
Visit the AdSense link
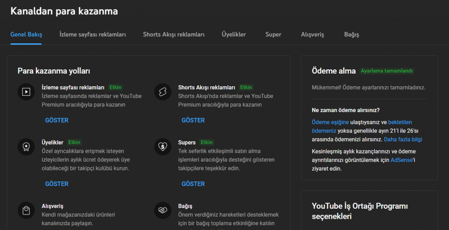click(401, 160)
